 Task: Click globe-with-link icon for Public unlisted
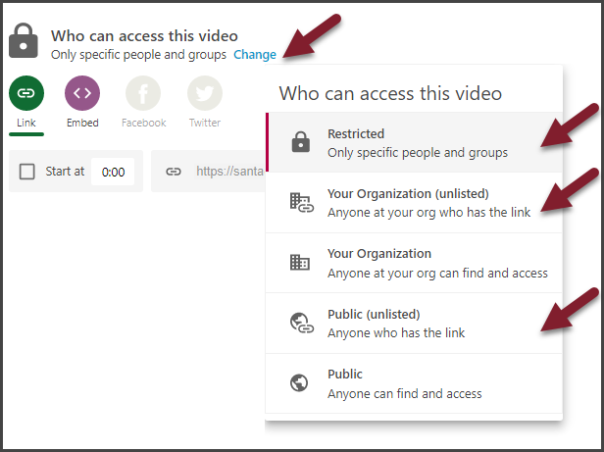point(302,323)
